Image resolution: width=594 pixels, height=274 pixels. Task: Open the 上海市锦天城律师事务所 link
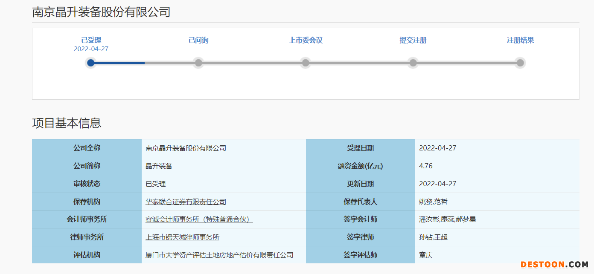[x=183, y=237]
